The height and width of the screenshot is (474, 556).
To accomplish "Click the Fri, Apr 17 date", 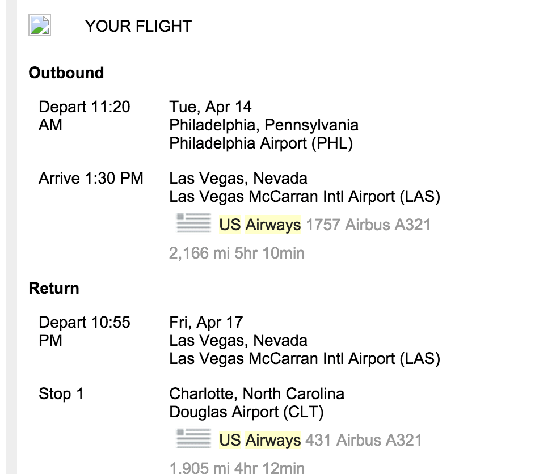I will click(x=206, y=322).
